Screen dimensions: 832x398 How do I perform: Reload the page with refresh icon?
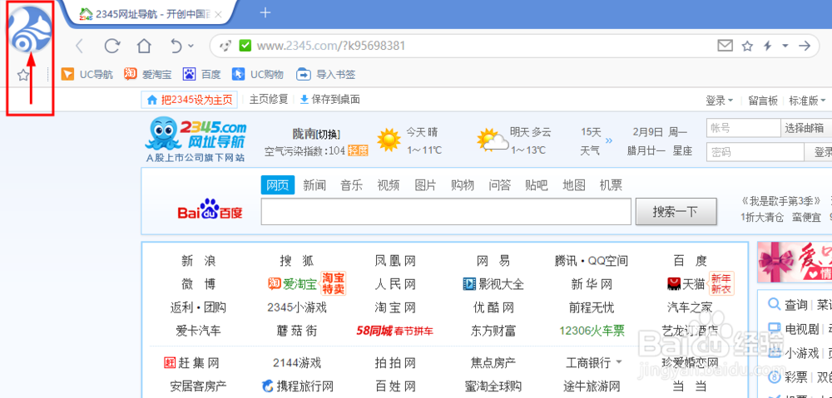[x=111, y=46]
